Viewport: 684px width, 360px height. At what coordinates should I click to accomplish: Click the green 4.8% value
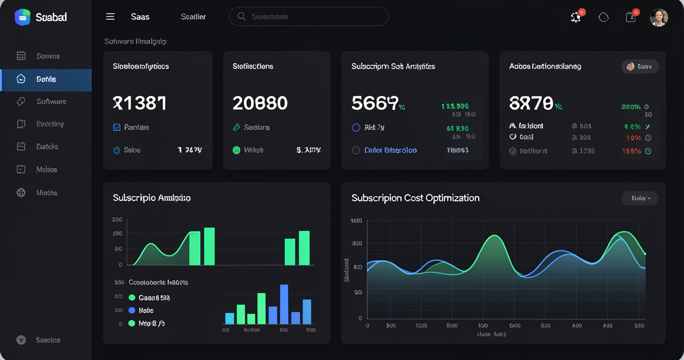(x=633, y=127)
